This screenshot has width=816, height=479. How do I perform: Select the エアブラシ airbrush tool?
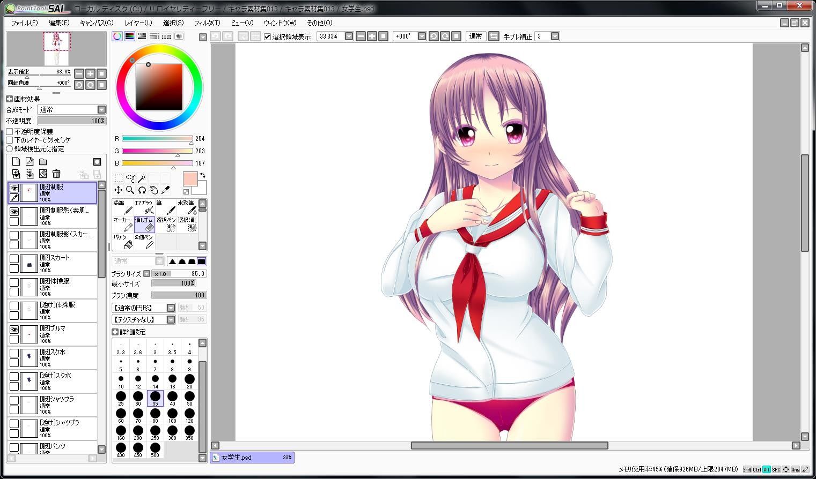click(144, 208)
